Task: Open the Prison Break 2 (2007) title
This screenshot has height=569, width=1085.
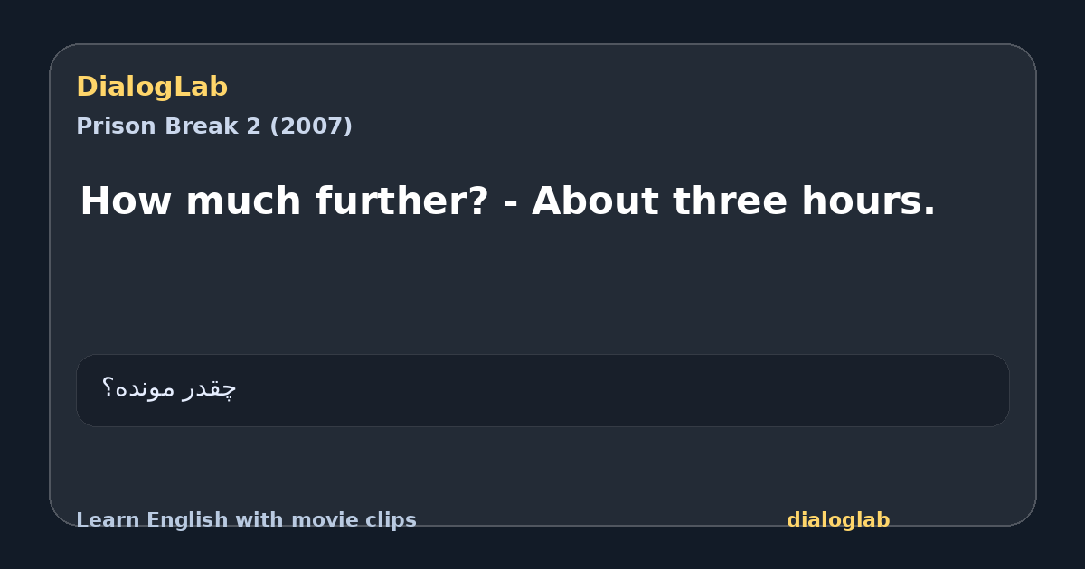Action: click(214, 126)
